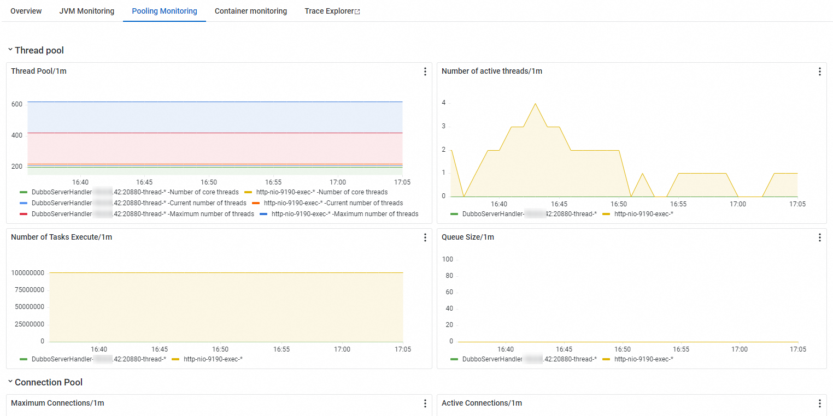Screen dimensions: 833x416
Task: Open the Active Connections/1m panel menu
Action: coord(819,403)
